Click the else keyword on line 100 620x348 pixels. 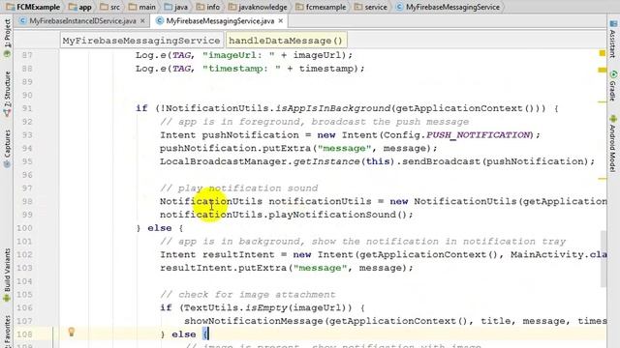(x=159, y=228)
